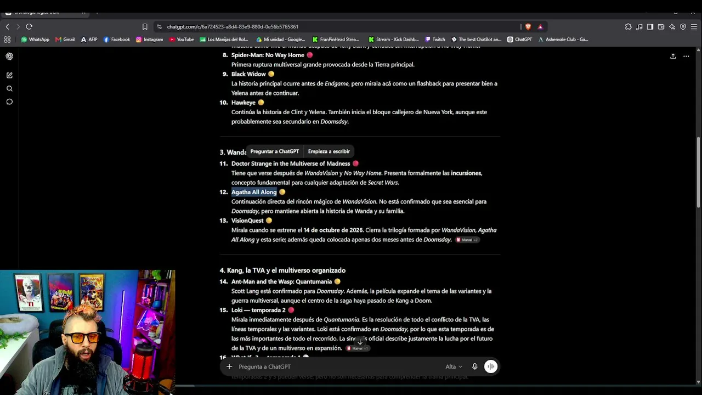Screen dimensions: 702x395
Task: Go forward to the next page
Action: point(18,26)
